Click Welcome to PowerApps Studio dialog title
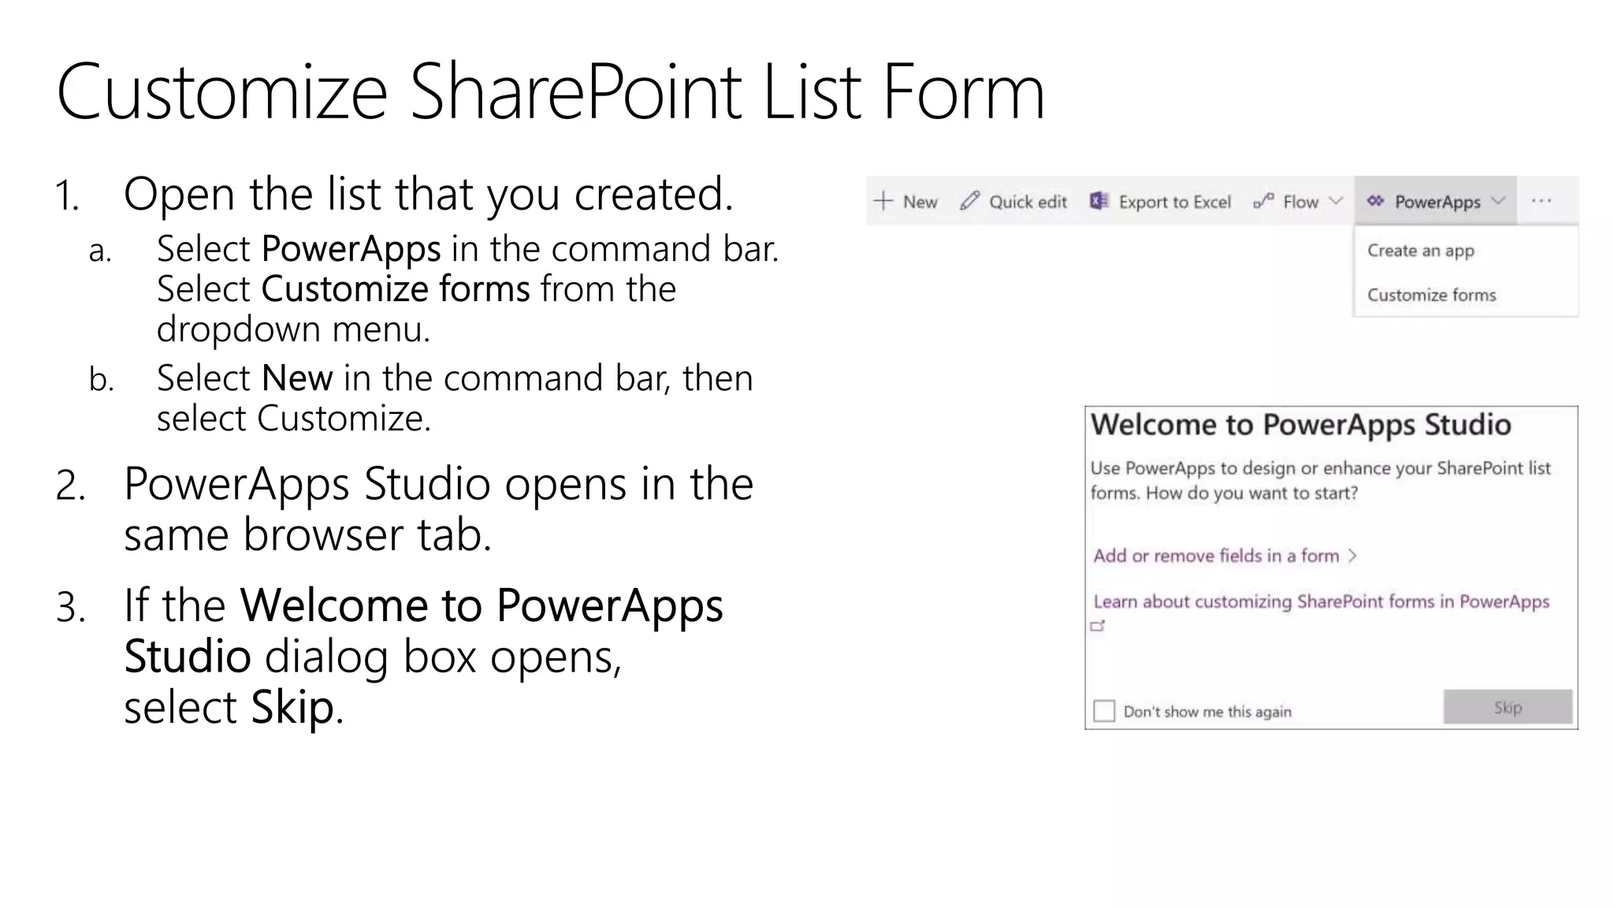The width and height of the screenshot is (1614, 908). click(1300, 425)
